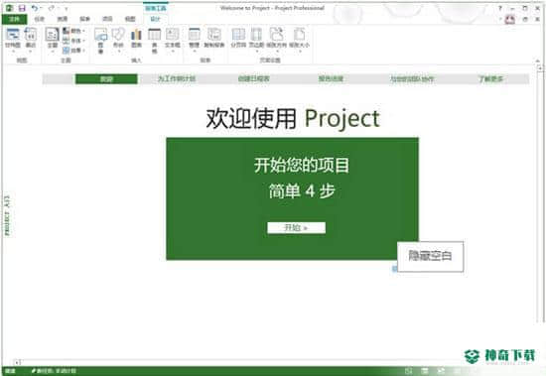546x376 pixels.
Task: Click the Undo arrow icon
Action: 35,8
